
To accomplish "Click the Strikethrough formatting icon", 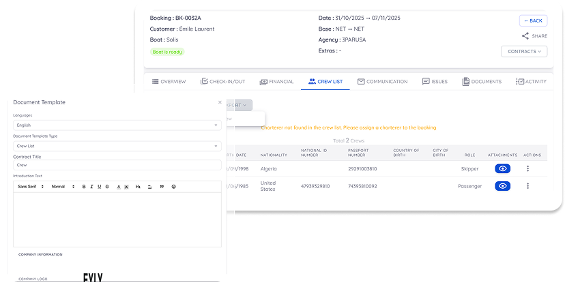I will click(107, 187).
